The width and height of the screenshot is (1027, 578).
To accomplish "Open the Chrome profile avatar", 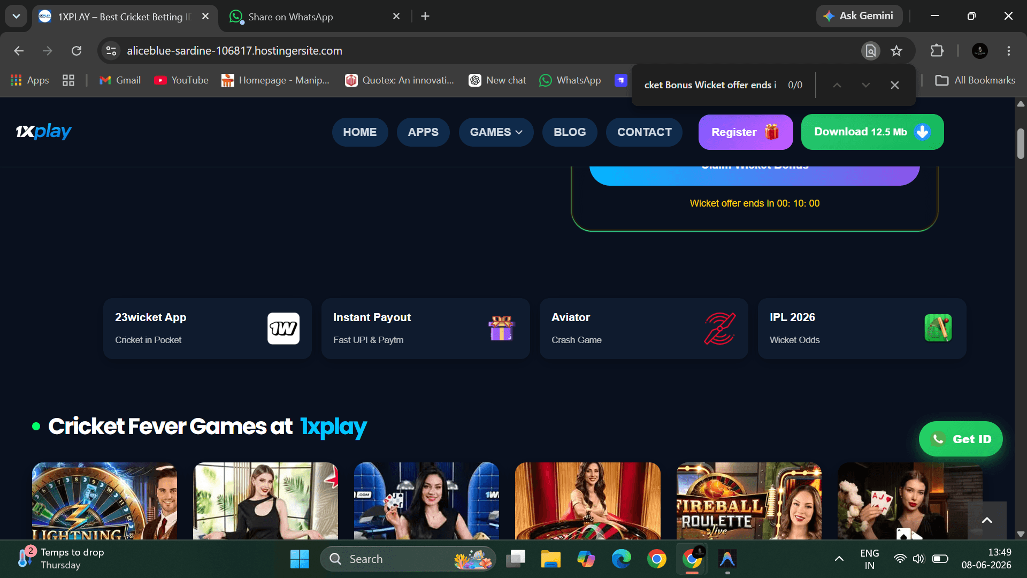I will (980, 51).
